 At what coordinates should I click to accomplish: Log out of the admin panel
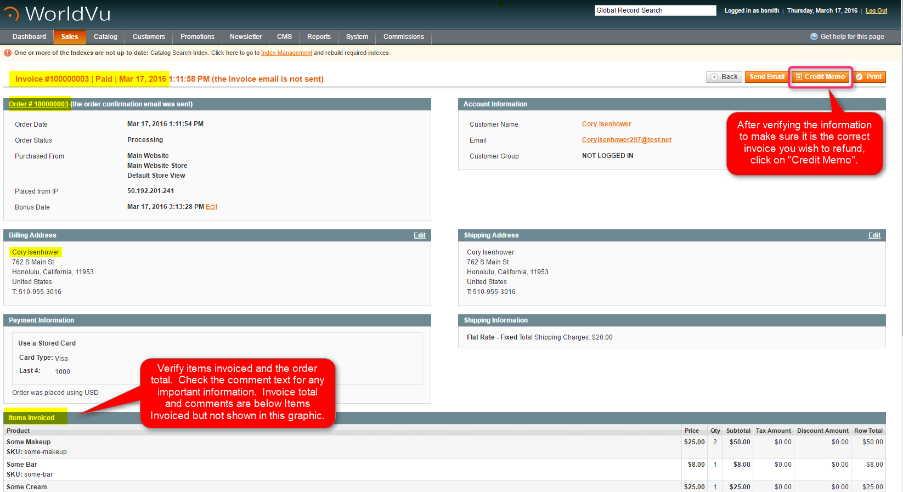coord(876,10)
